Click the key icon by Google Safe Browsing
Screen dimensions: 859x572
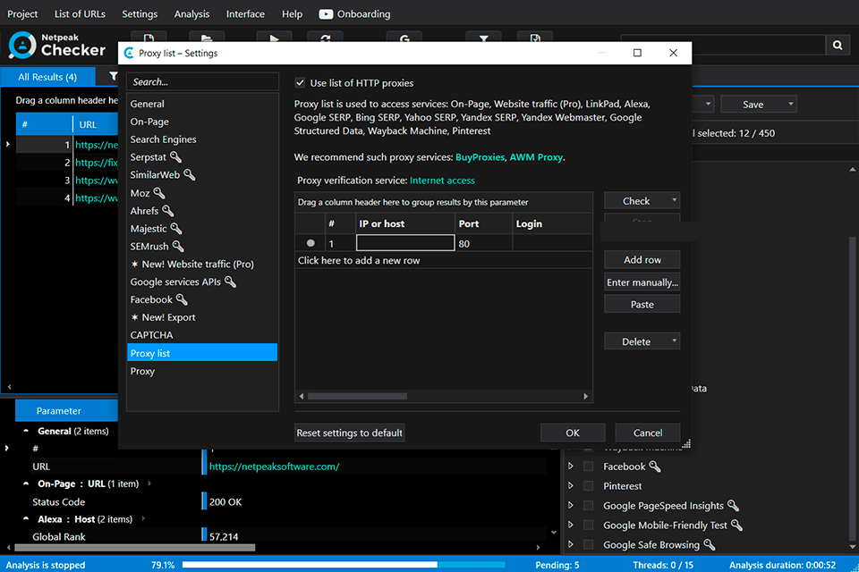pyautogui.click(x=709, y=544)
